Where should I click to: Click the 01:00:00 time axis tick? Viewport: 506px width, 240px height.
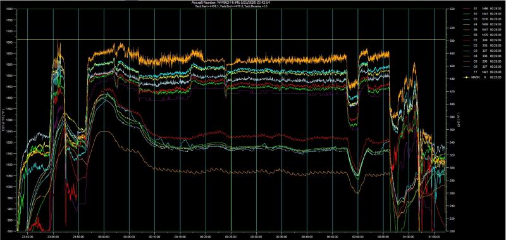click(x=409, y=236)
